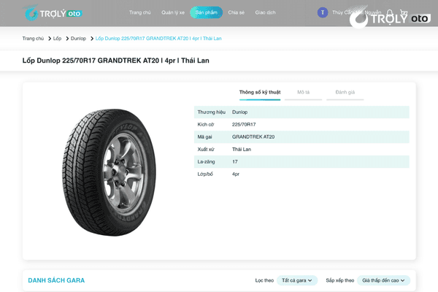
Task: Click the Thái Lan origin value in table
Action: coord(242,149)
